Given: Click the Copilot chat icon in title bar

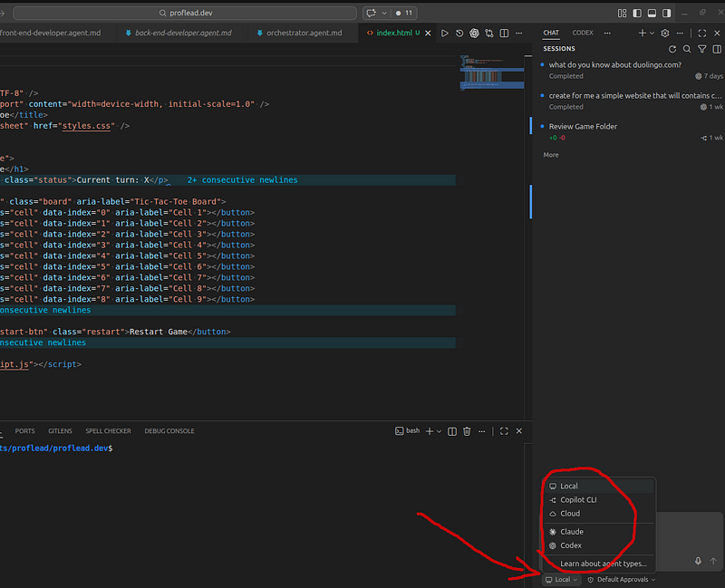Looking at the screenshot, I should [x=371, y=13].
